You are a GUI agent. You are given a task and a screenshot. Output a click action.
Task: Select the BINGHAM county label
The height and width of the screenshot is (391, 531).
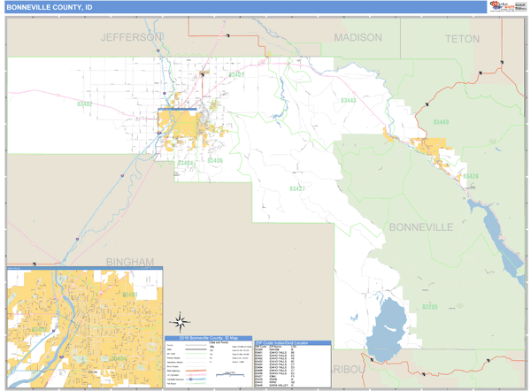[130, 262]
